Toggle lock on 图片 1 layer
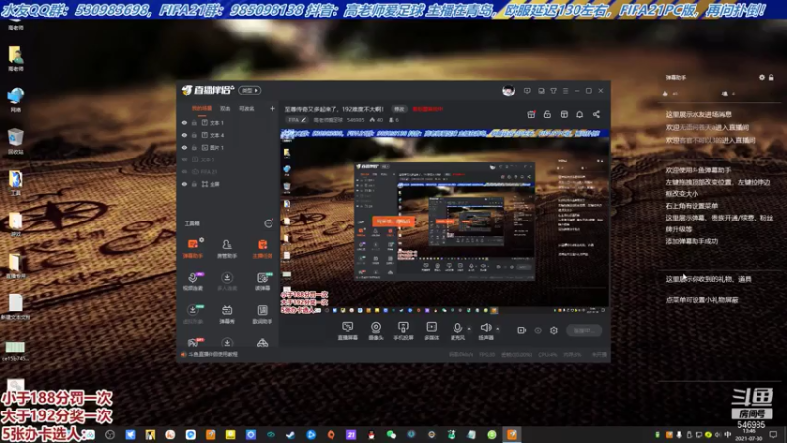Image resolution: width=787 pixels, height=443 pixels. click(x=194, y=147)
